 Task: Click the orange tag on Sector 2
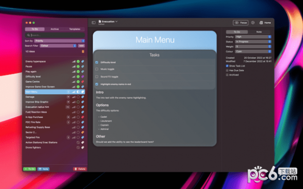(x=83, y=132)
